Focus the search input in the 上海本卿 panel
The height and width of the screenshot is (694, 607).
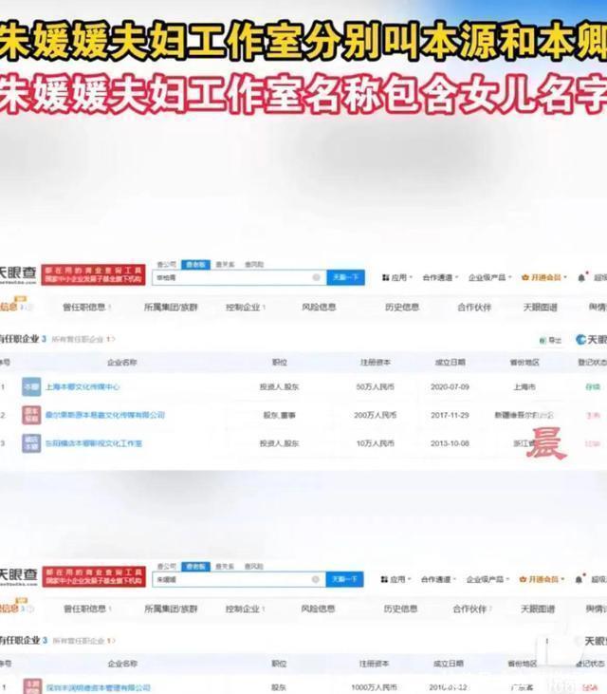pyautogui.click(x=239, y=277)
